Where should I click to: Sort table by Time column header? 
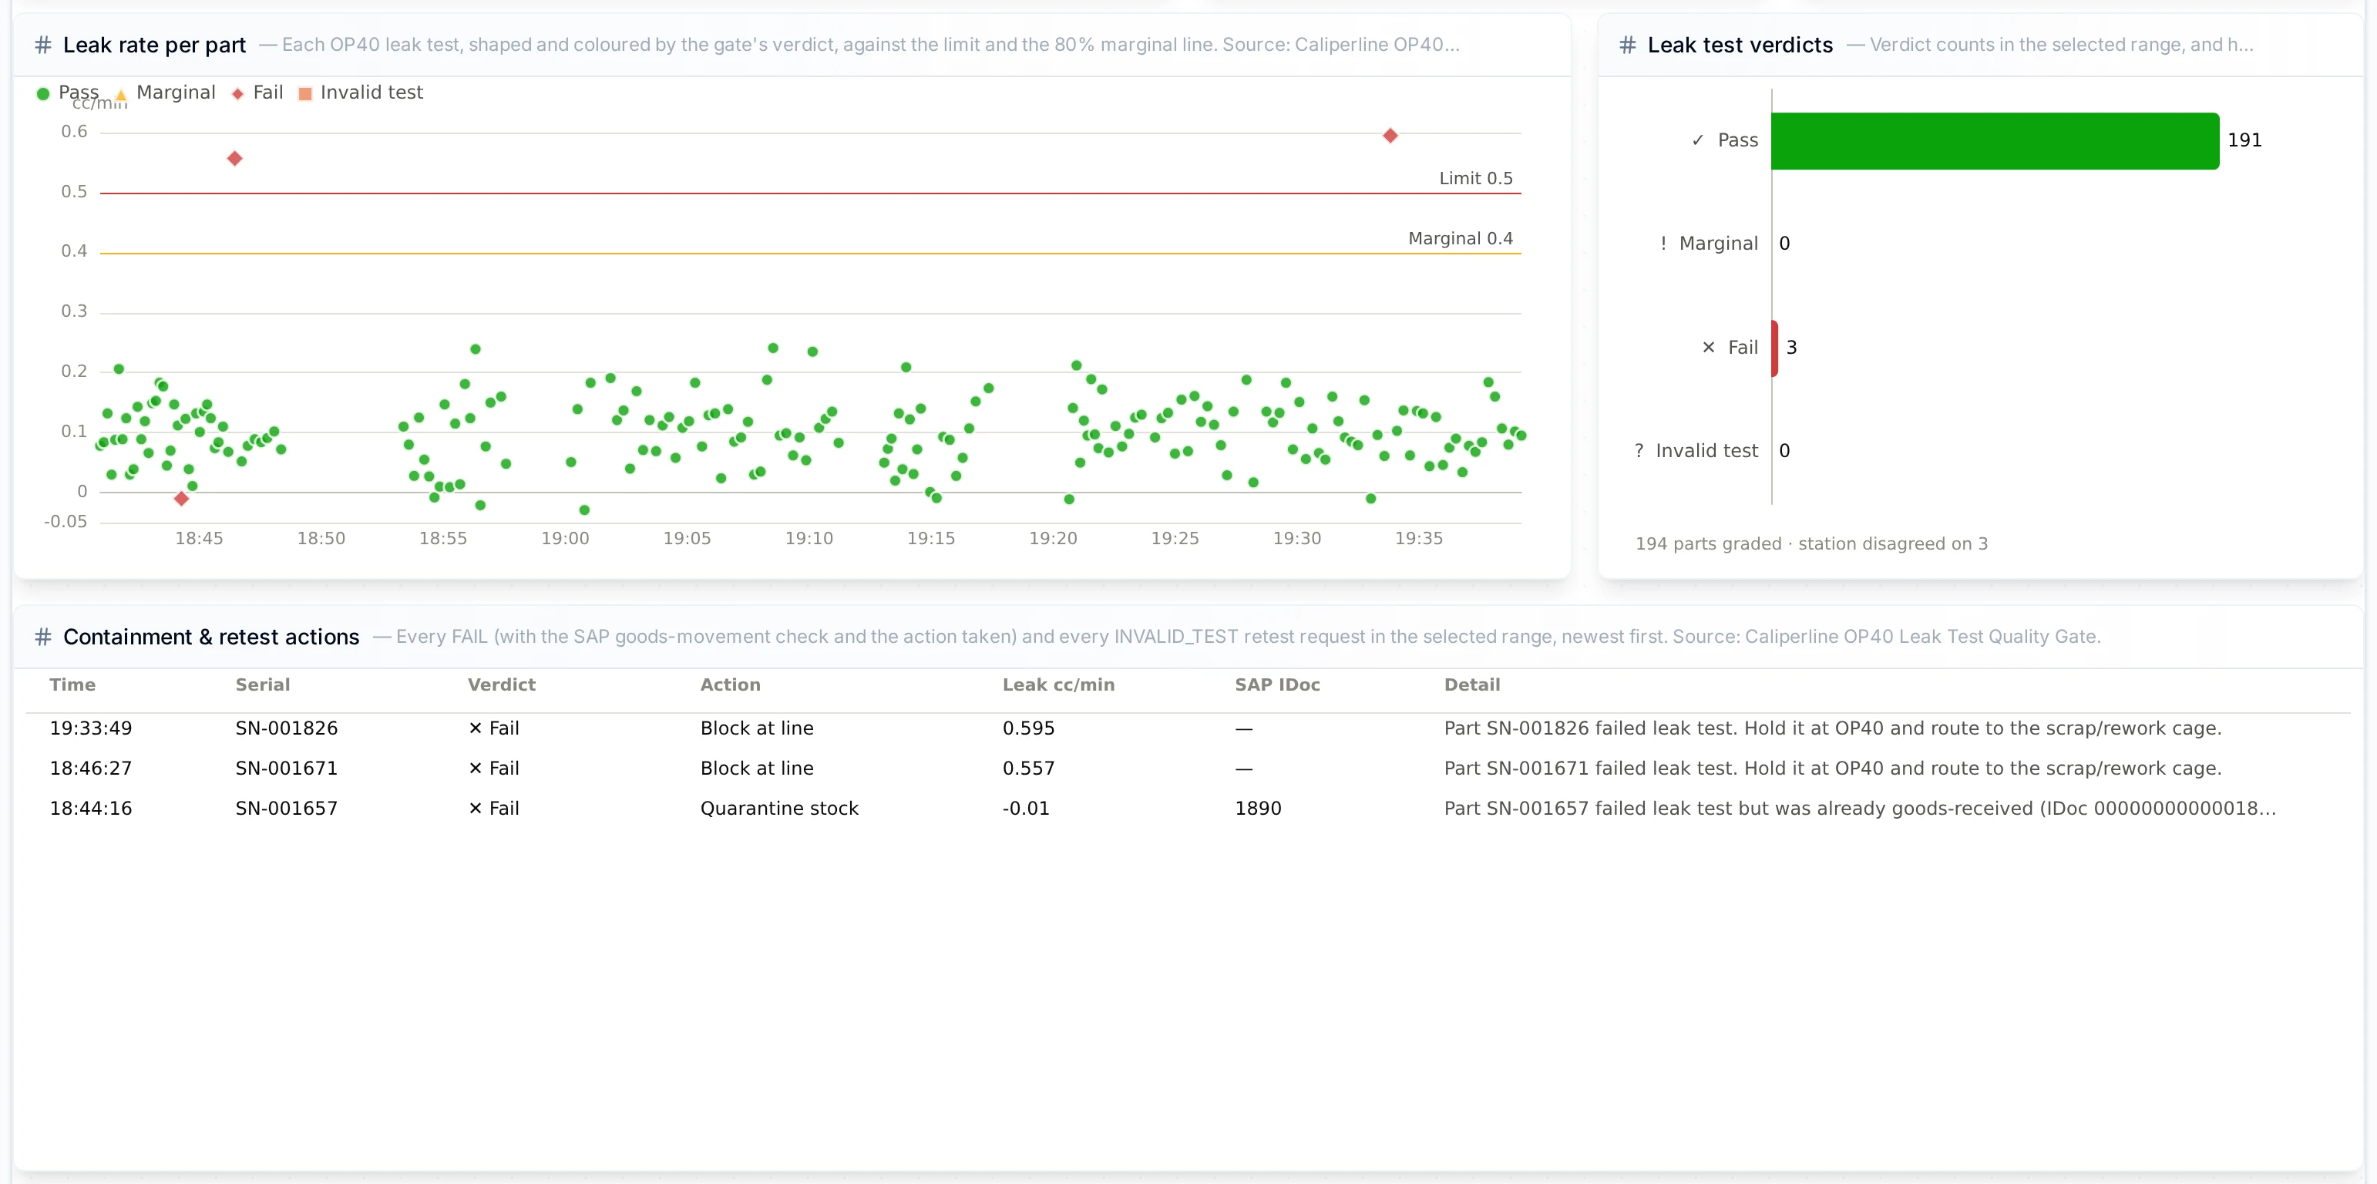72,684
